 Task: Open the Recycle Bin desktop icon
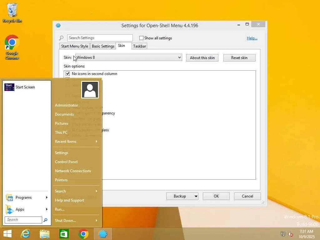click(12, 12)
